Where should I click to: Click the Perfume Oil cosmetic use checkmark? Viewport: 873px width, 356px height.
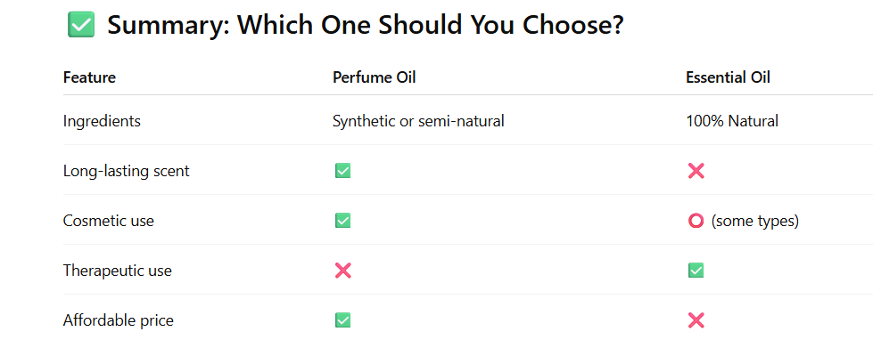[343, 221]
